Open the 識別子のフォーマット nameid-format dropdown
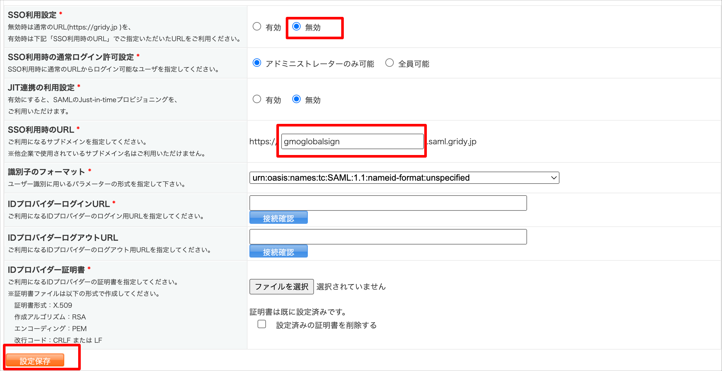The height and width of the screenshot is (371, 722). point(404,178)
